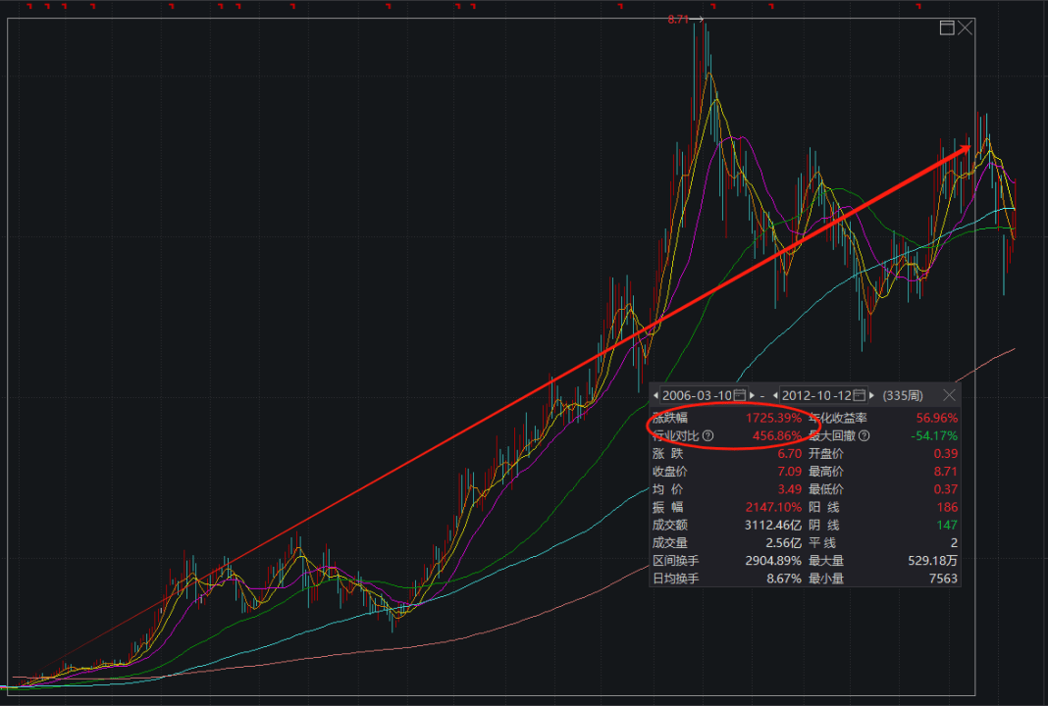Viewport: 1048px width, 706px height.
Task: Select the 最高价 value 8.71 in panel
Action: (946, 472)
